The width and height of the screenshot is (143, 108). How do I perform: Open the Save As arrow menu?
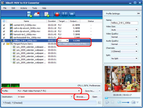pyautogui.click(x=100, y=91)
